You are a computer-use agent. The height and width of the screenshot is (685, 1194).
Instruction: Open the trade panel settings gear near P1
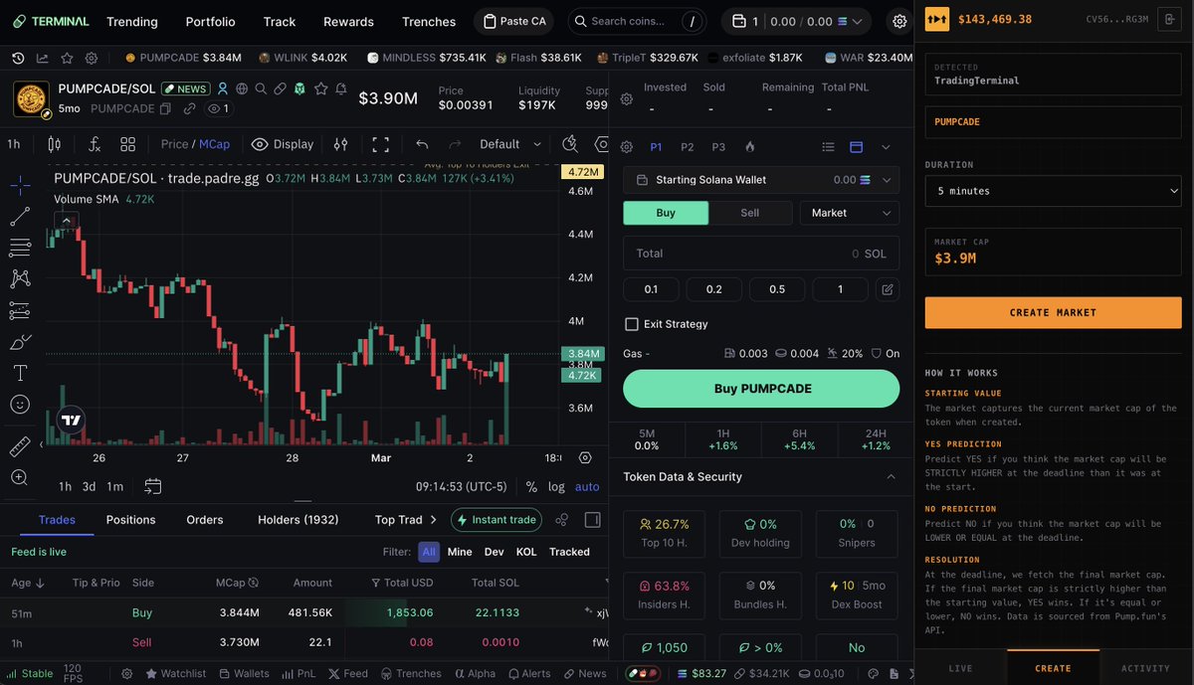(627, 147)
